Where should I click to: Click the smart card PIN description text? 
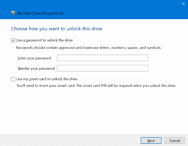click(96, 86)
